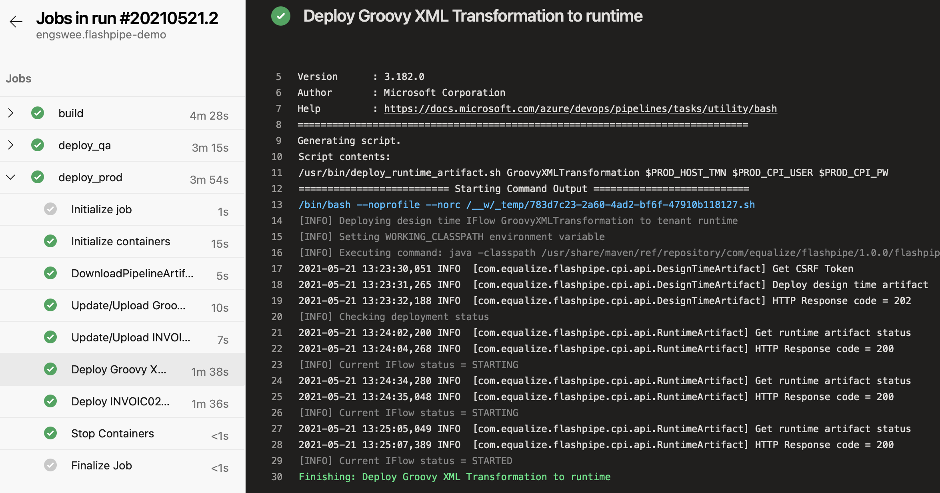Click the build job success icon
940x493 pixels.
38,113
